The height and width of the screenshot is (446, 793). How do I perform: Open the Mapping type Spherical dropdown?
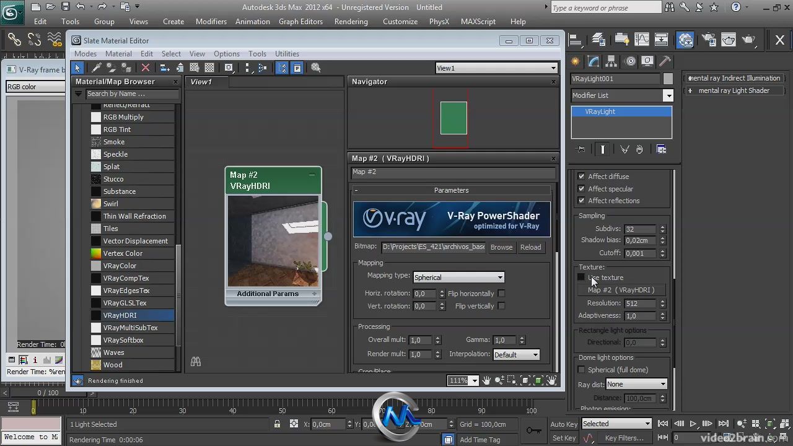coord(458,278)
